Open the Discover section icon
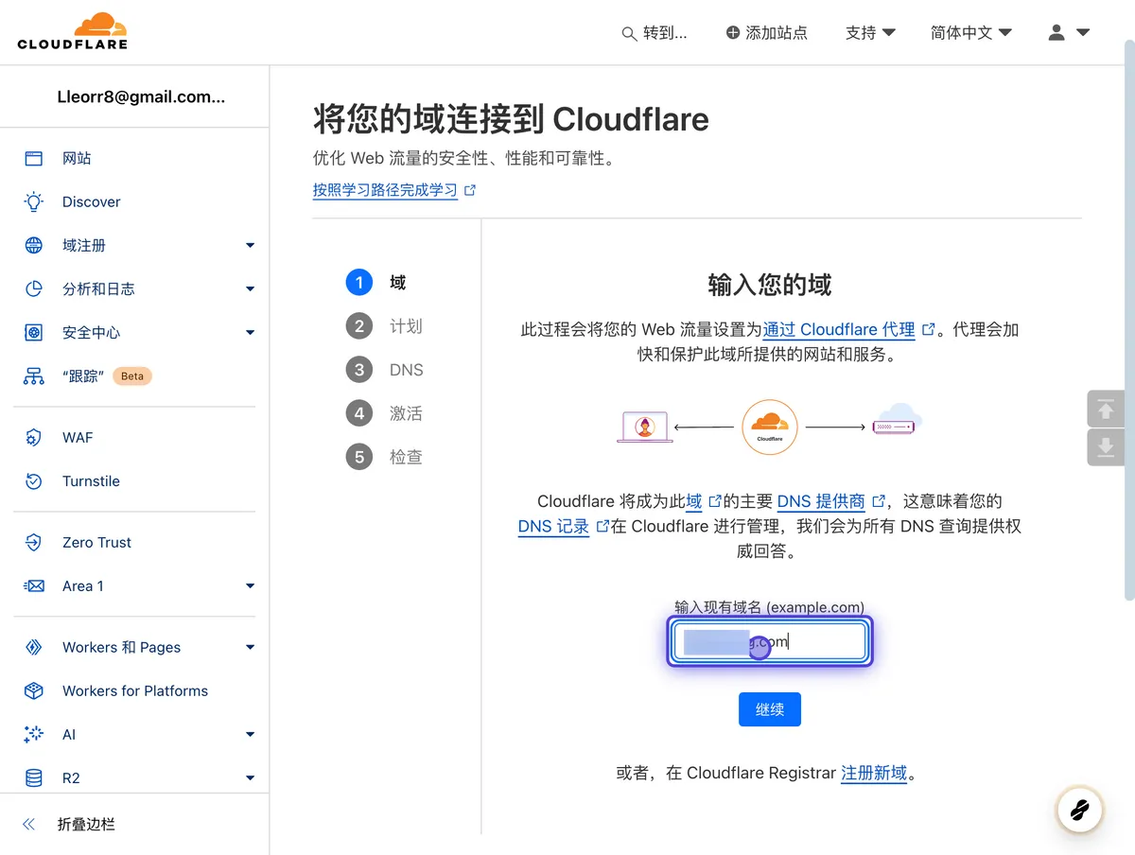The height and width of the screenshot is (855, 1135). click(x=36, y=201)
